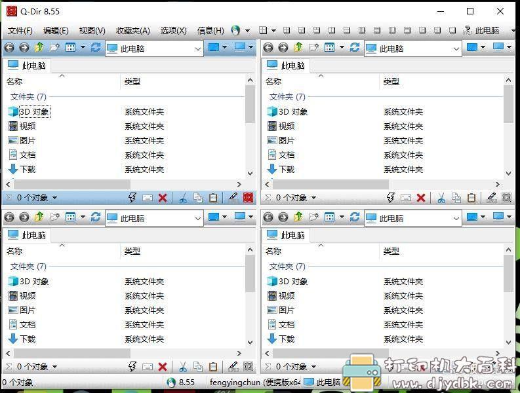Image resolution: width=520 pixels, height=393 pixels.
Task: Expand the view mode arrow in the top-left pane
Action: (x=83, y=48)
